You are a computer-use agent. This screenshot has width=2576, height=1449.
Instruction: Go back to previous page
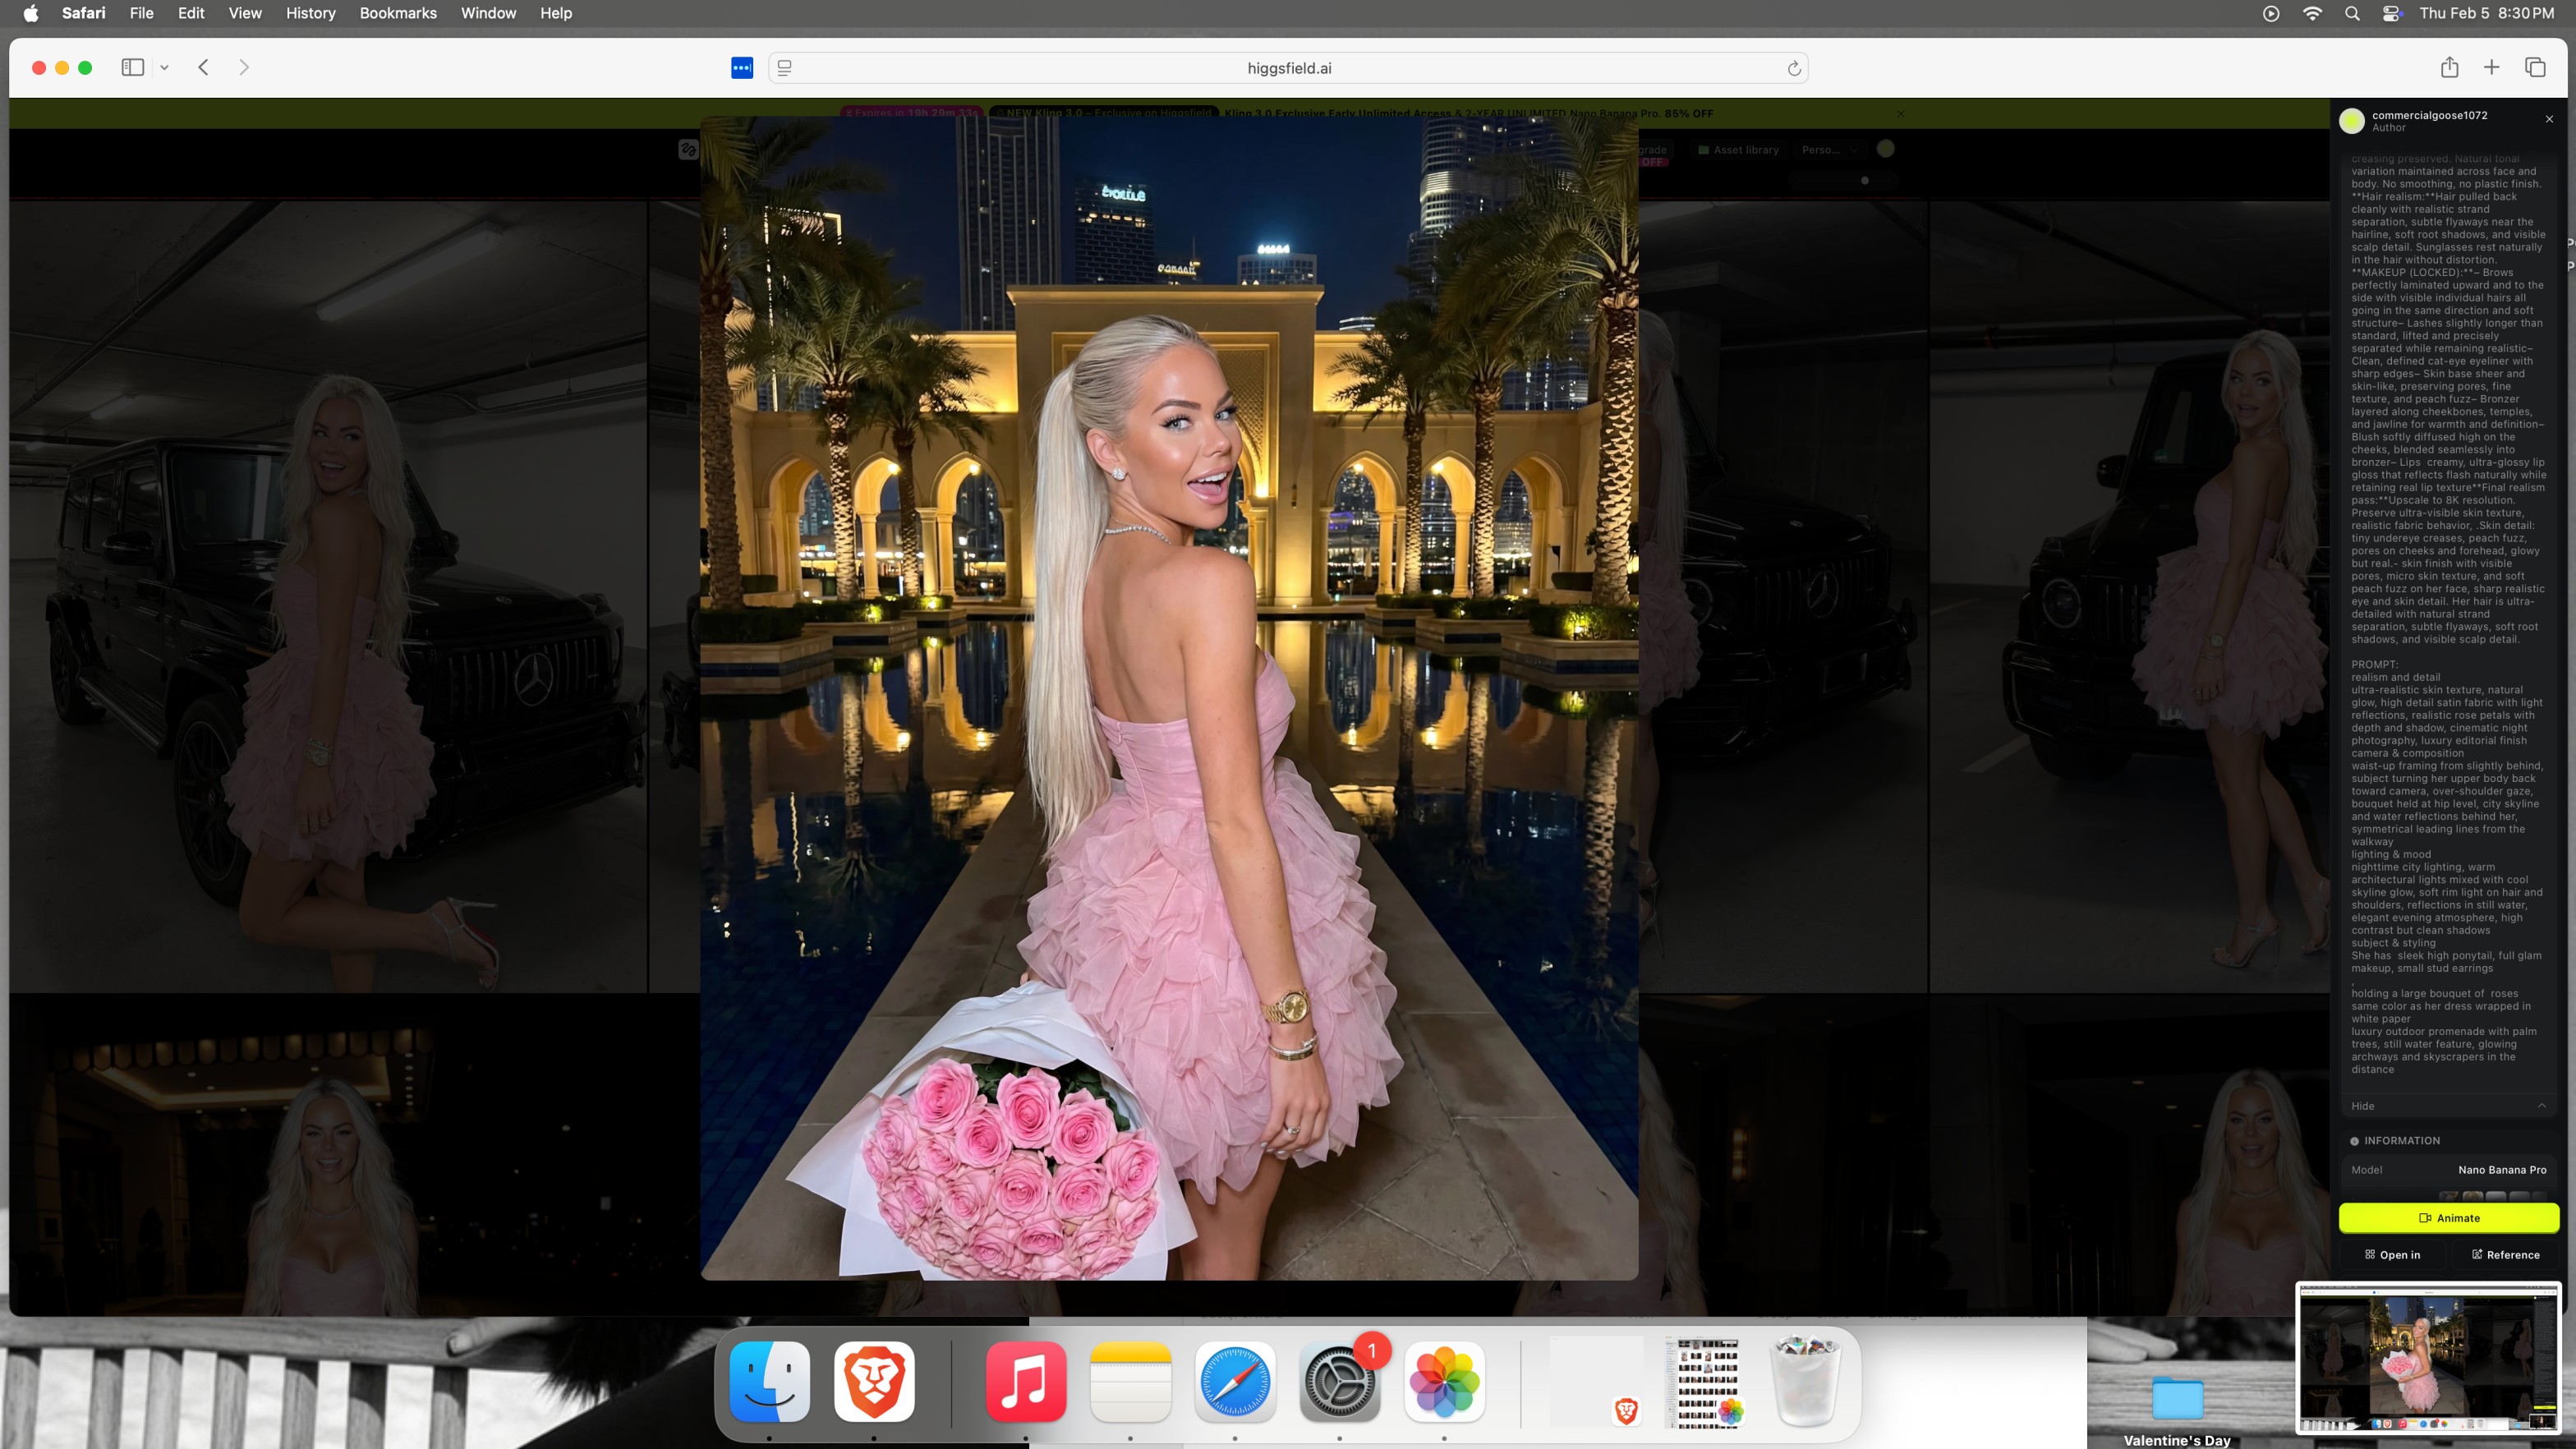203,67
